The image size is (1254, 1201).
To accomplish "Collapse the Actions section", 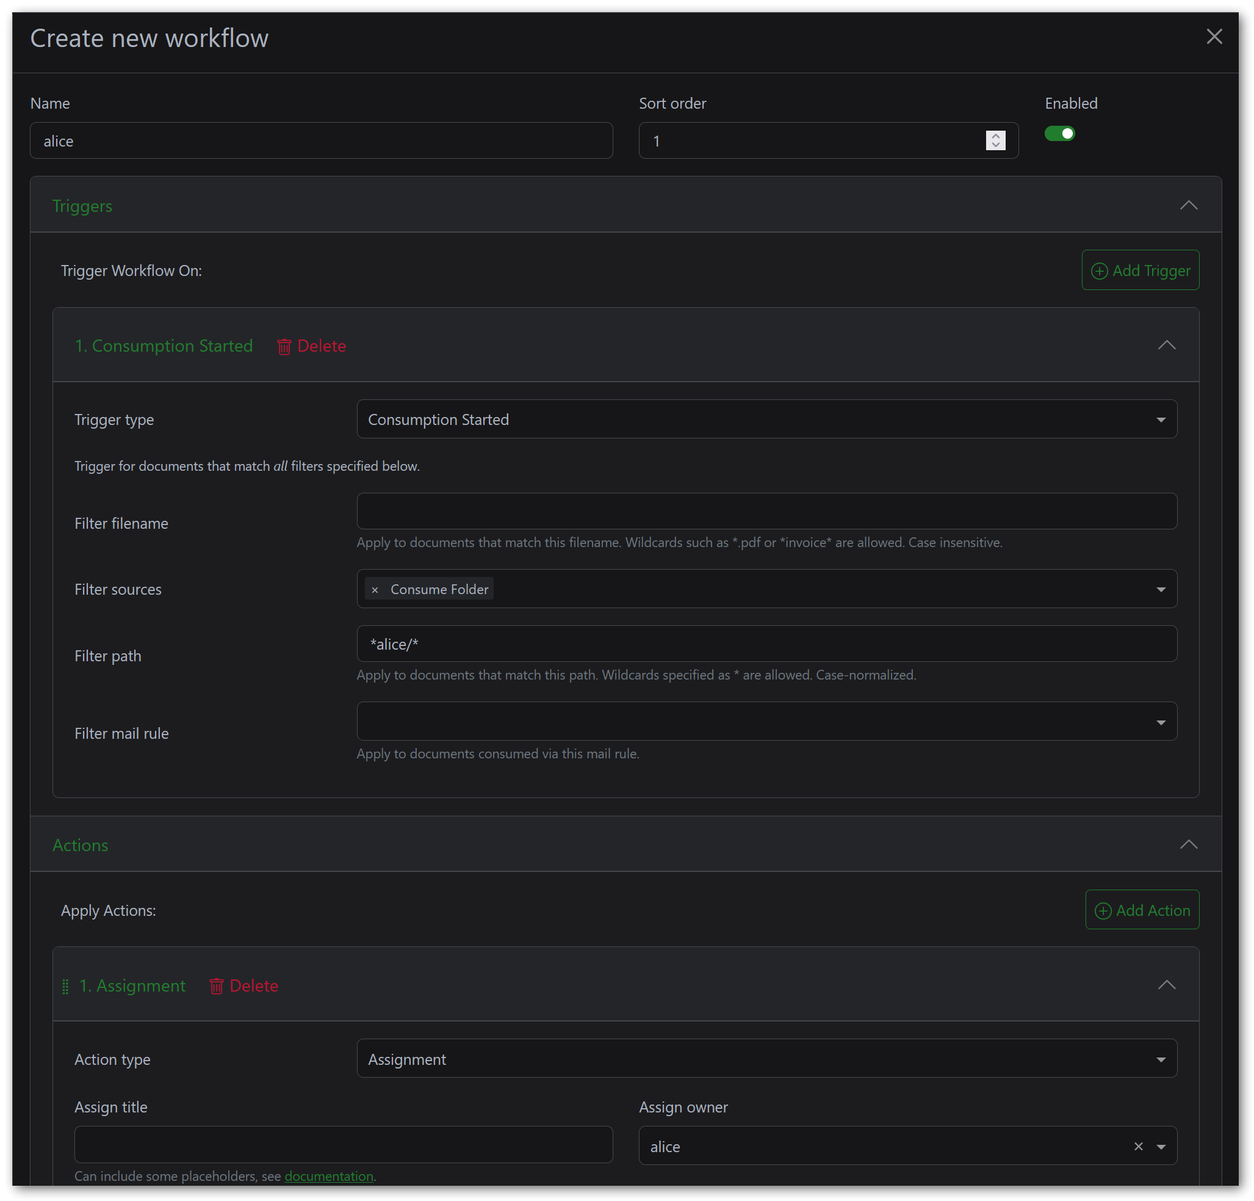I will 1188,844.
